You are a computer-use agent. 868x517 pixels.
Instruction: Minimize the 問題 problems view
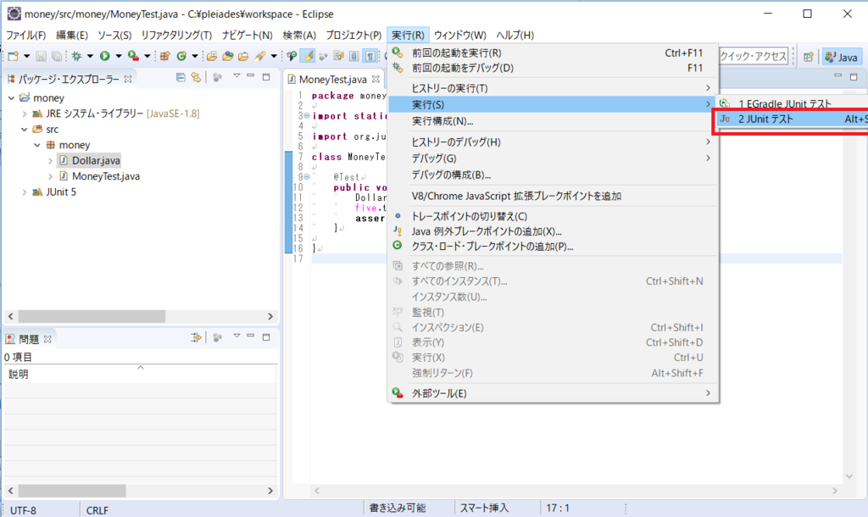[251, 336]
